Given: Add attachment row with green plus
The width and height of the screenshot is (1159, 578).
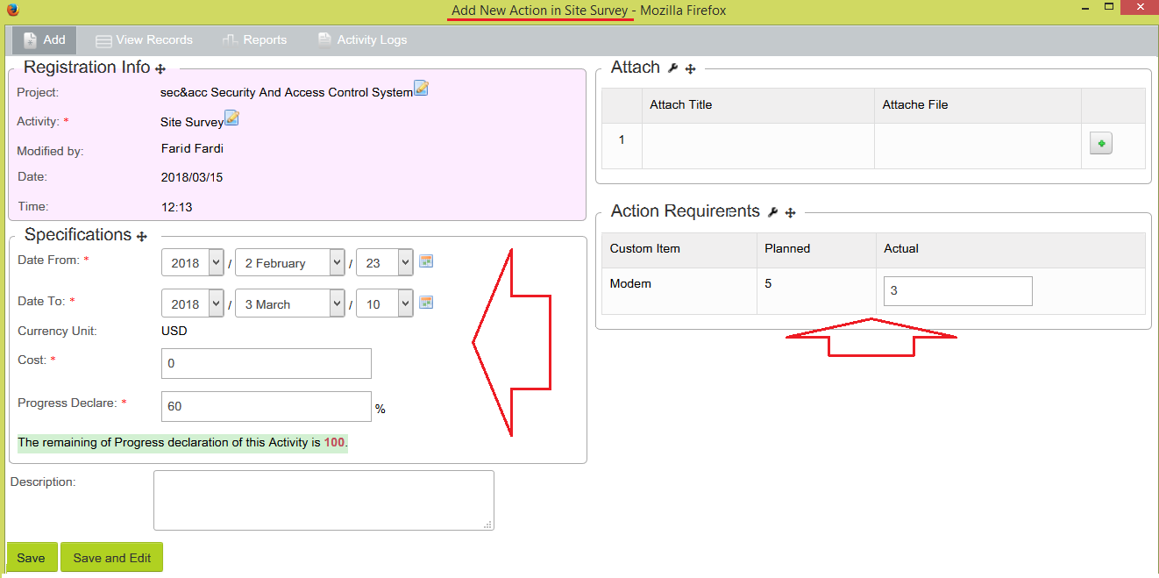Looking at the screenshot, I should [1101, 144].
